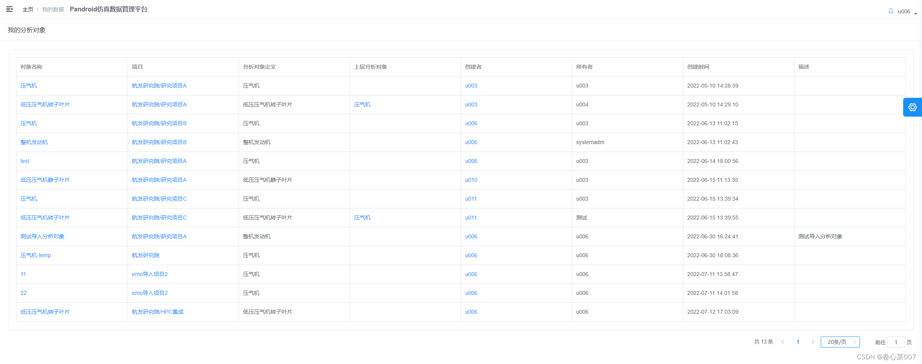The image size is (922, 364).
Task: Open object named 22
Action: [24, 293]
